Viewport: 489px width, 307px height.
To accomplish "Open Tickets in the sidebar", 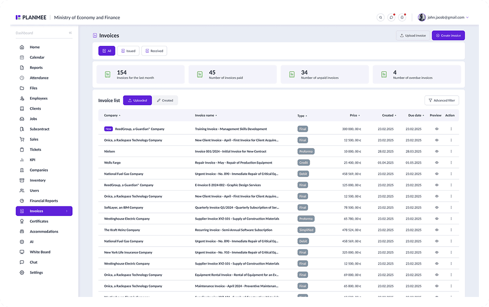I will [x=35, y=149].
